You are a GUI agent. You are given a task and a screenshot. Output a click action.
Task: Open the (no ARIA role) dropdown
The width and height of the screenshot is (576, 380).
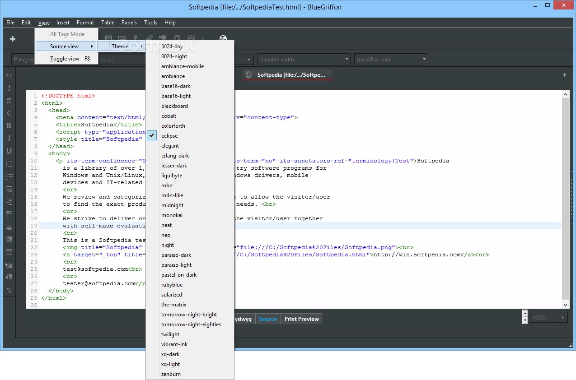[x=391, y=59]
